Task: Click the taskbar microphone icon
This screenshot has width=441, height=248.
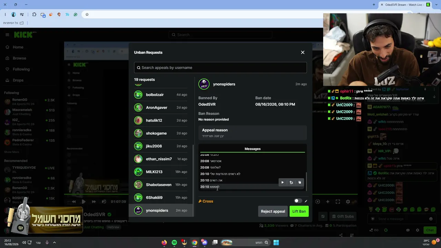Action: (x=47, y=242)
